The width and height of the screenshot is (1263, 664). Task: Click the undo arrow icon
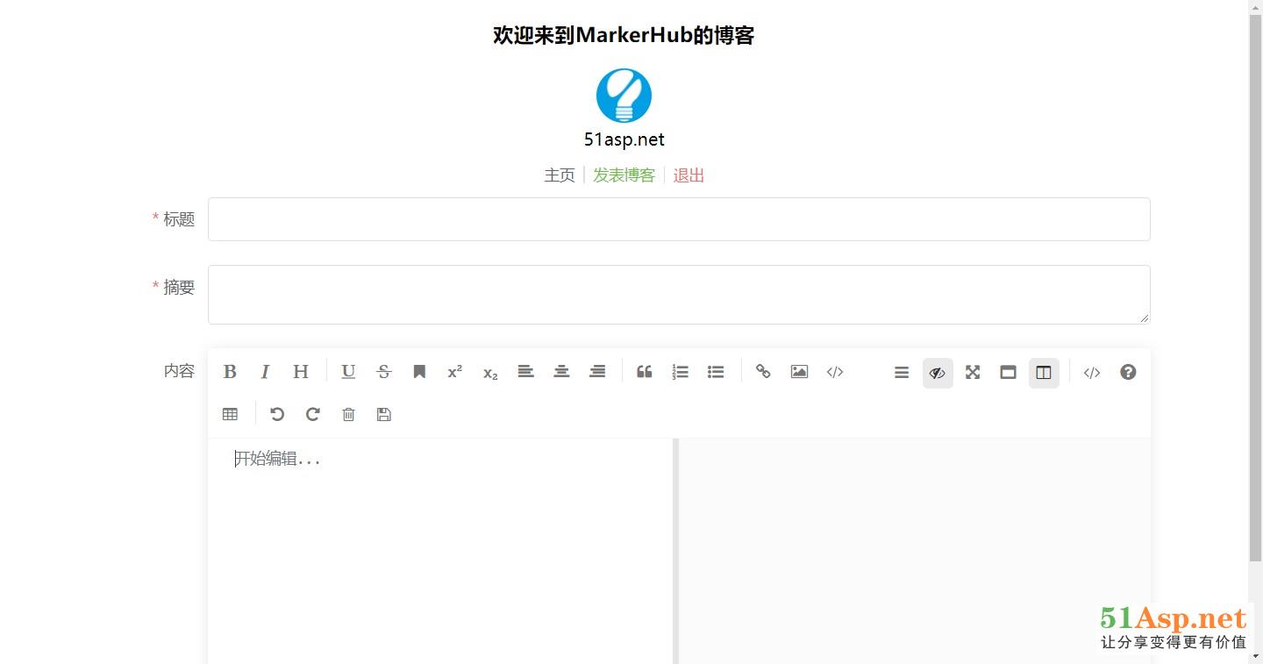(x=277, y=414)
